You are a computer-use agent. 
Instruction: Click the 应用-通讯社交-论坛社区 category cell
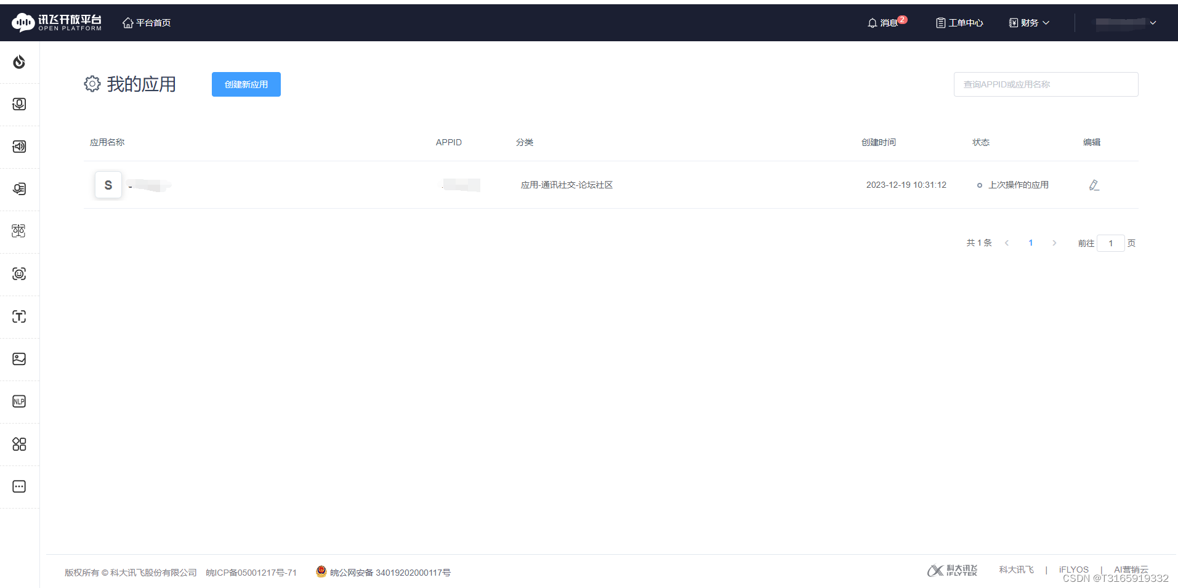pyautogui.click(x=567, y=185)
